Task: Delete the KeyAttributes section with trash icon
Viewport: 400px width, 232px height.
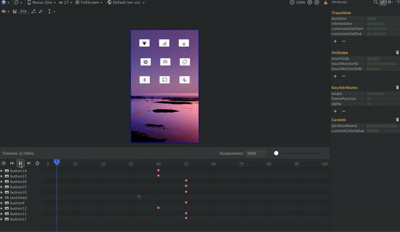Action: coord(397,87)
